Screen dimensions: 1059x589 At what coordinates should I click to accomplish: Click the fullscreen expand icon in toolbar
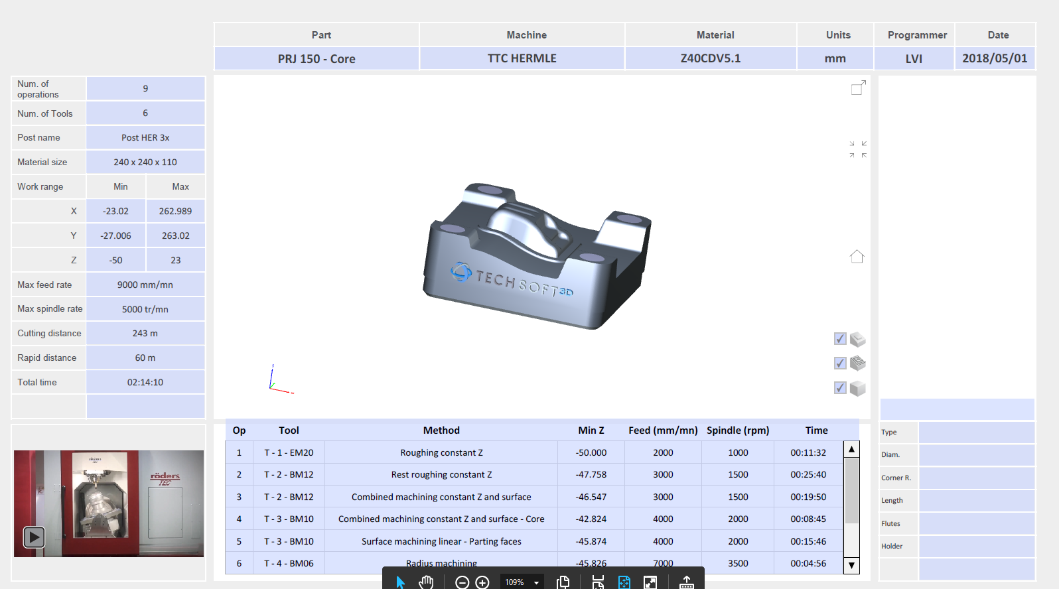650,582
